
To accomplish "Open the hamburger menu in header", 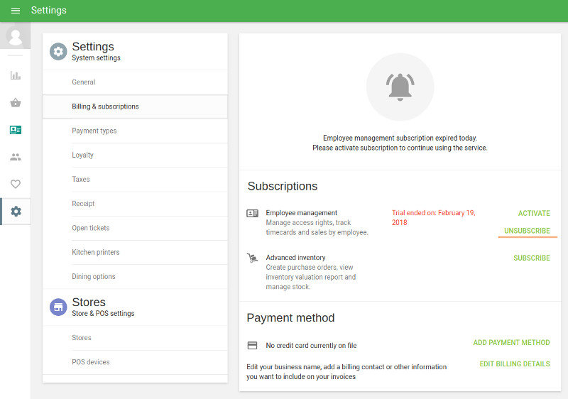I will click(x=16, y=11).
